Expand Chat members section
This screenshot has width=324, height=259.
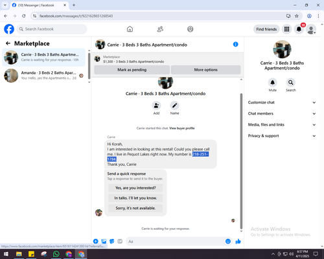point(282,113)
